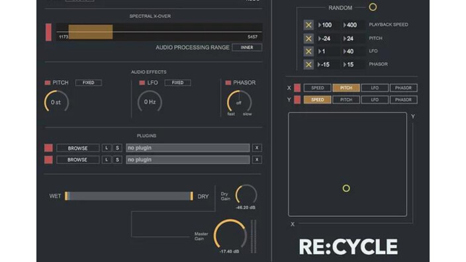Assign PITCH to the Y axis
The image size is (466, 262).
tap(346, 100)
